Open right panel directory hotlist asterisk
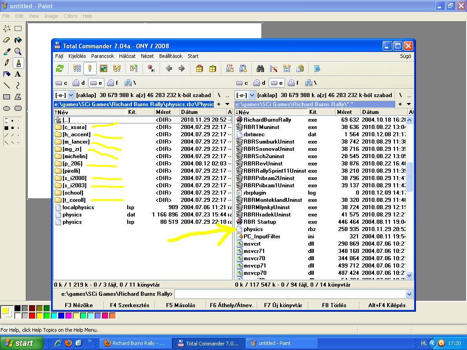This screenshot has width=467, height=350. 400,104
